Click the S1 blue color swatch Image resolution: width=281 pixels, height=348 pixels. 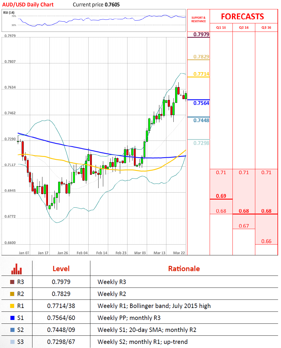12,318
